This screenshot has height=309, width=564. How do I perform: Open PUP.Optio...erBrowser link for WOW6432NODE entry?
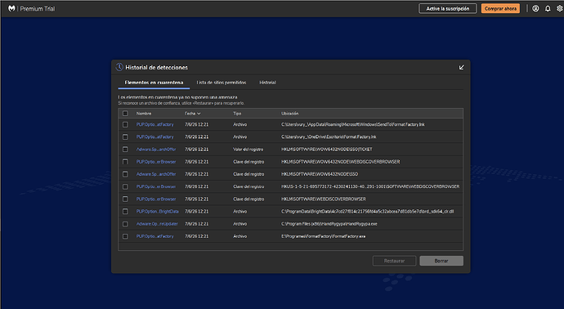[156, 162]
